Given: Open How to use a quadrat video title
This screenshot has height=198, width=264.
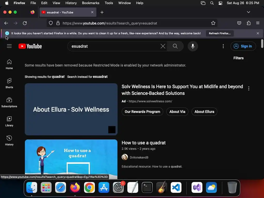Looking at the screenshot, I should 143,143.
